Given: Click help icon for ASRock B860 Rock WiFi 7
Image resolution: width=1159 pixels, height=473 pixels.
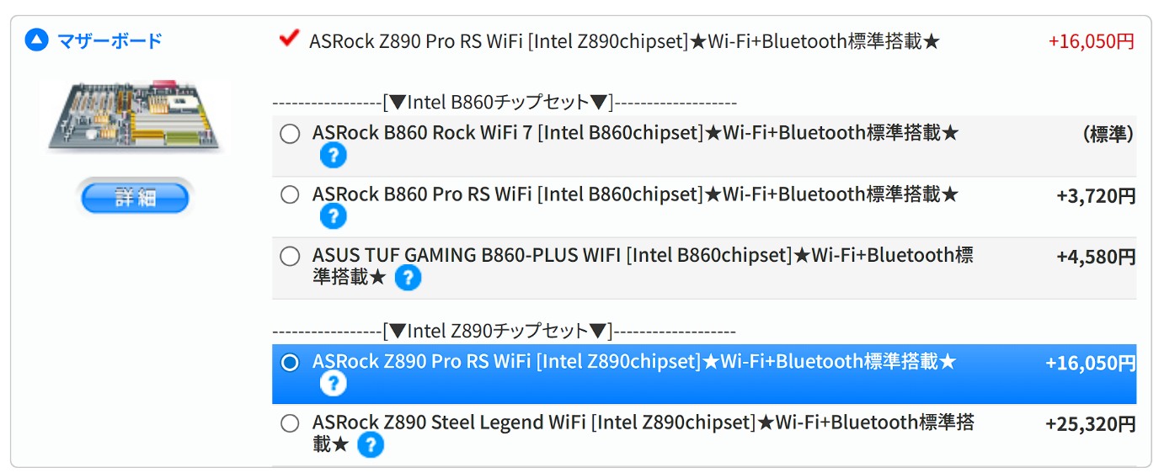Looking at the screenshot, I should pos(333,156).
